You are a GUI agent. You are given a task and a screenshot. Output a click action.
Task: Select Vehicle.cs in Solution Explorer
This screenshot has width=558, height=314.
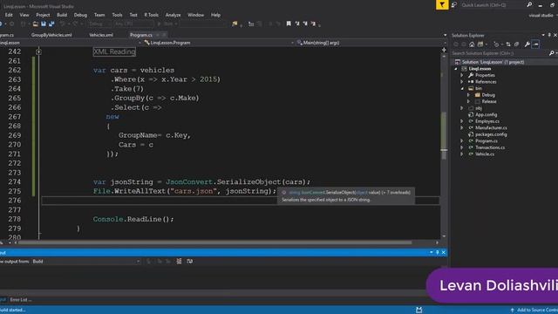485,154
